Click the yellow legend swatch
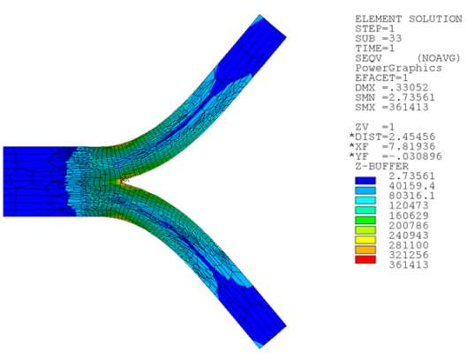Viewport: 467px width, 358px height. [x=365, y=240]
